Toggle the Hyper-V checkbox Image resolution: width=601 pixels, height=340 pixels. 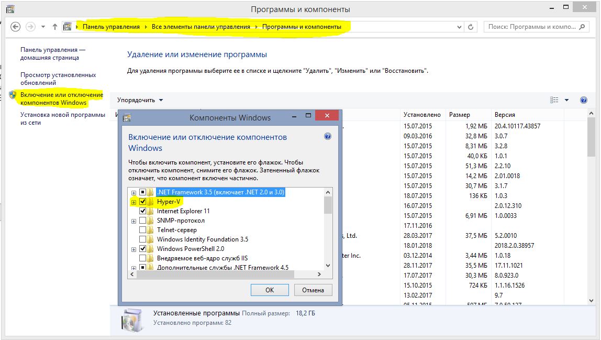click(142, 202)
